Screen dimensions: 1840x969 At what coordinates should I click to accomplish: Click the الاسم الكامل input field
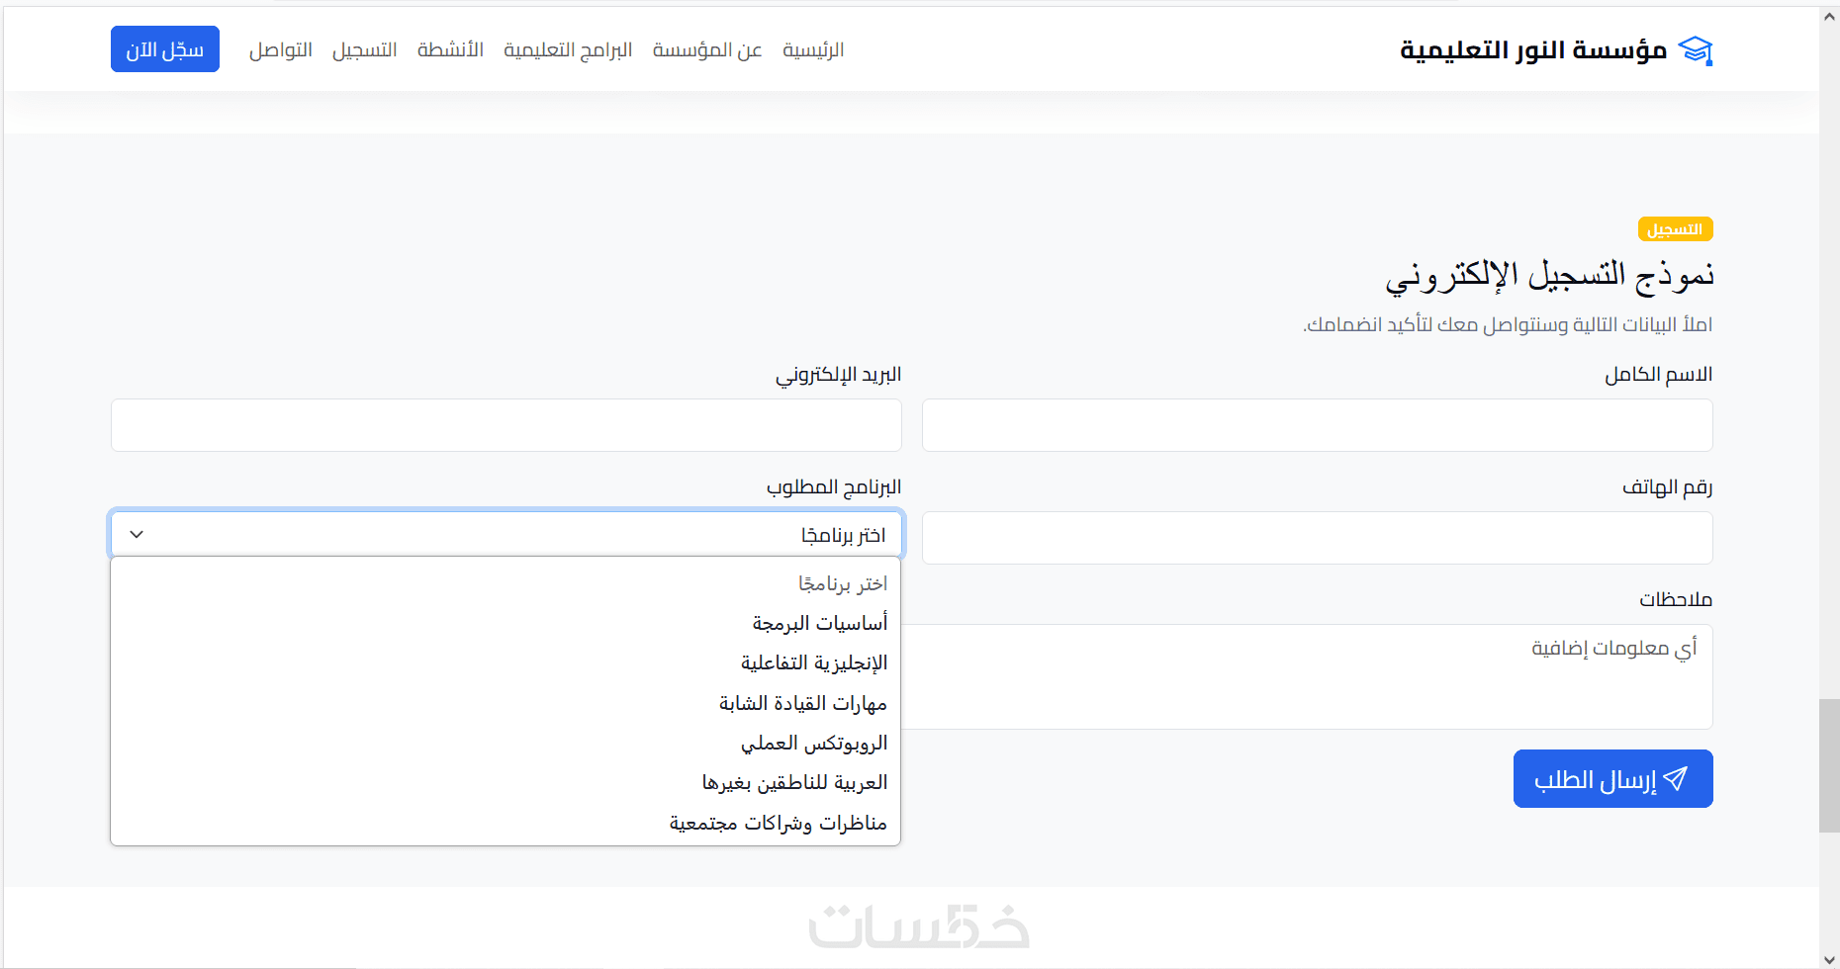click(1317, 425)
